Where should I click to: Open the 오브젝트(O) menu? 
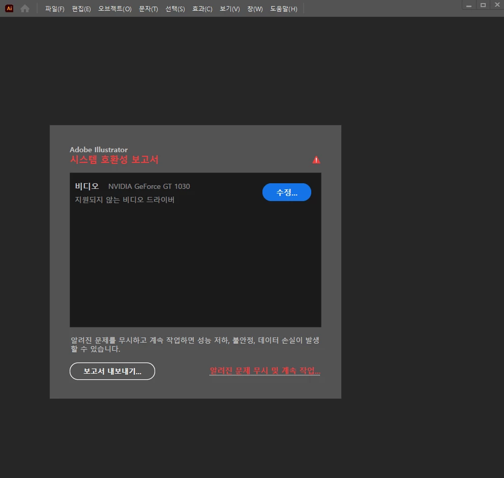click(x=115, y=9)
